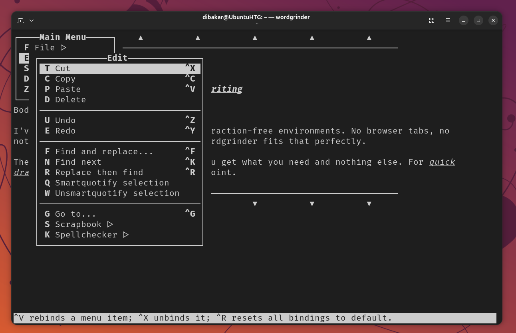
Task: Click the underlined "dra" text at left
Action: 22,172
